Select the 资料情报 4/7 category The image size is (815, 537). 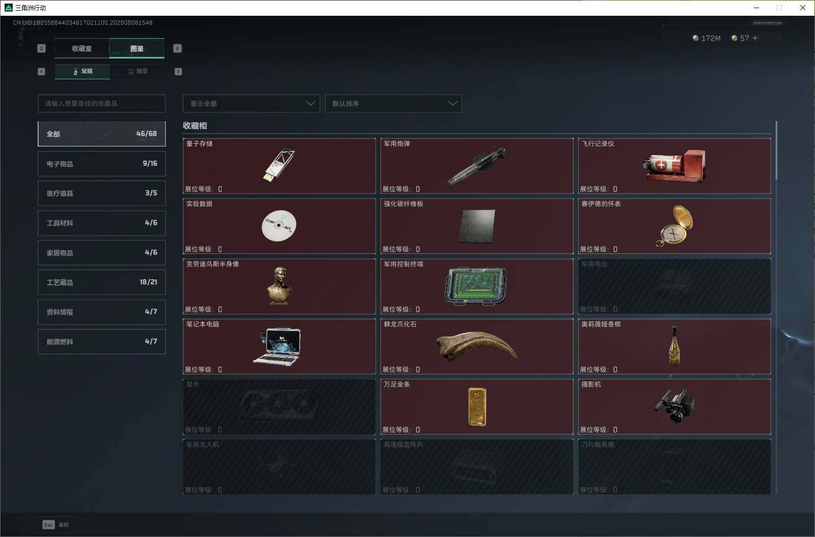102,312
